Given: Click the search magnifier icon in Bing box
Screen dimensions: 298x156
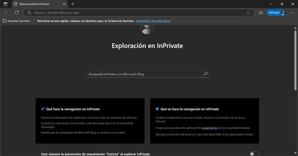Looking at the screenshot, I should (205, 74).
